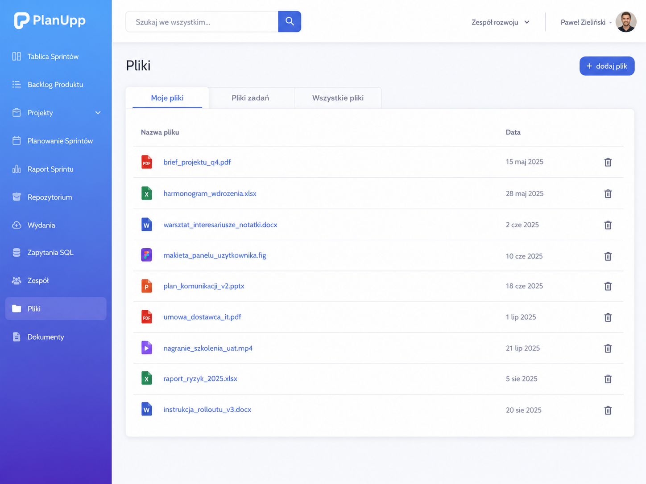The width and height of the screenshot is (646, 484).
Task: Click the Backlog Produktu list icon
Action: pos(17,84)
